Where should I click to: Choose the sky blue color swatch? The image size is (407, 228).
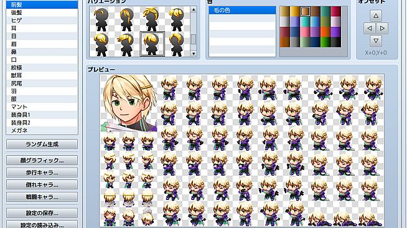coord(316,22)
